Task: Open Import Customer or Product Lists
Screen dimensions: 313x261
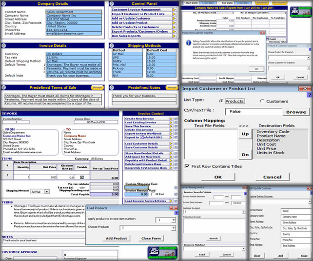Action: [138, 14]
